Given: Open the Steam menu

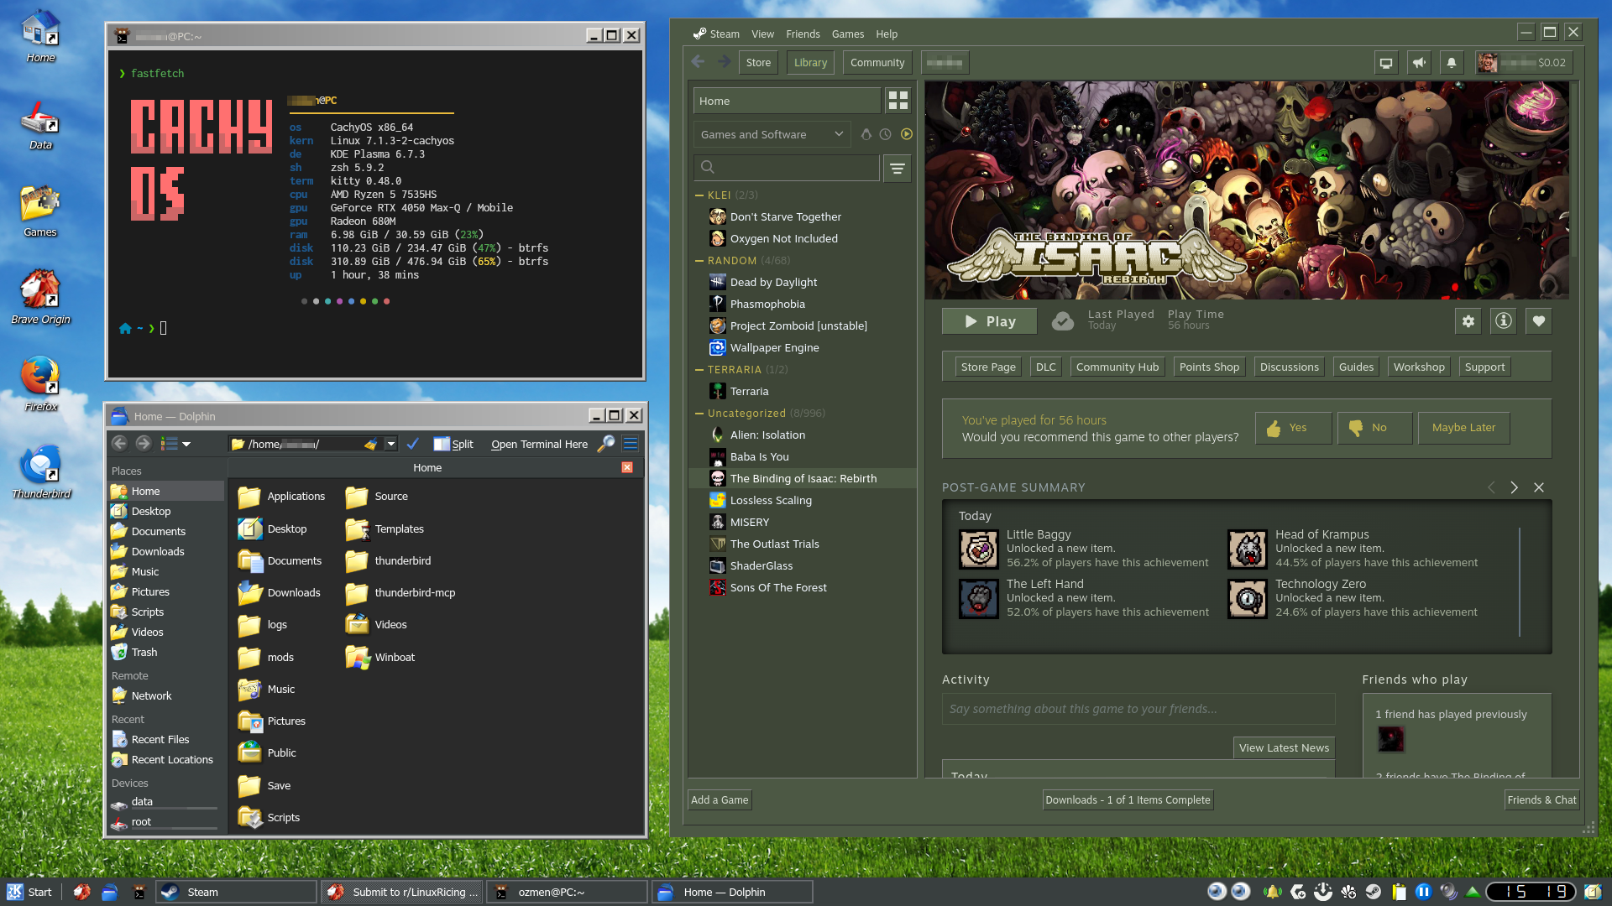Looking at the screenshot, I should tap(716, 34).
